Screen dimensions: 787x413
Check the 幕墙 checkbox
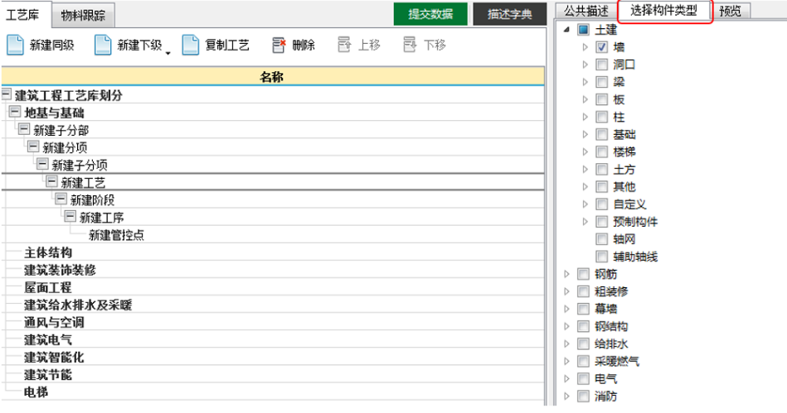coord(583,310)
